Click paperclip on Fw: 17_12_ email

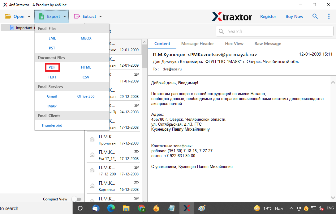tap(136, 152)
